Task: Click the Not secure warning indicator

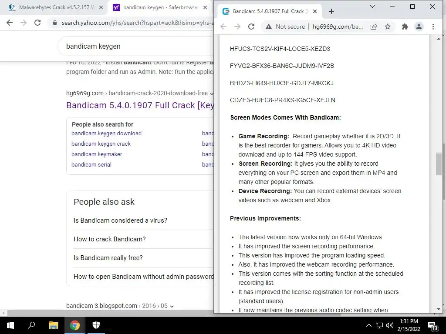Action: (285, 27)
